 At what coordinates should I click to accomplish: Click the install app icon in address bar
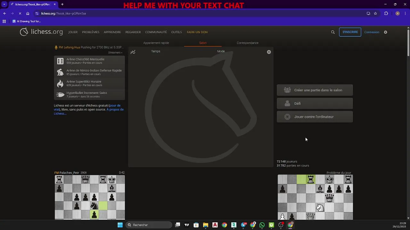(x=368, y=13)
